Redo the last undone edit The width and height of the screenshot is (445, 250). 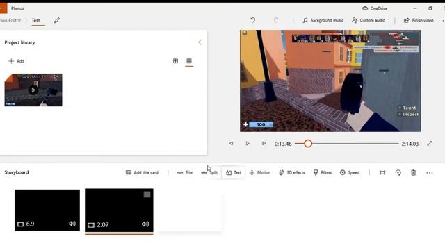(x=276, y=20)
